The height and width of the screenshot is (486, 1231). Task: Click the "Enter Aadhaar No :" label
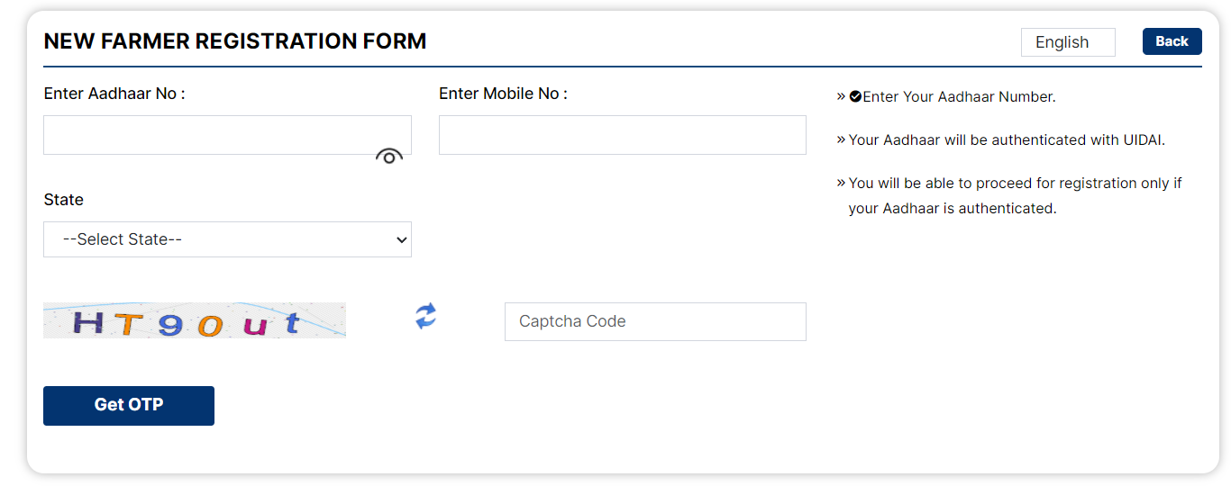pos(114,94)
